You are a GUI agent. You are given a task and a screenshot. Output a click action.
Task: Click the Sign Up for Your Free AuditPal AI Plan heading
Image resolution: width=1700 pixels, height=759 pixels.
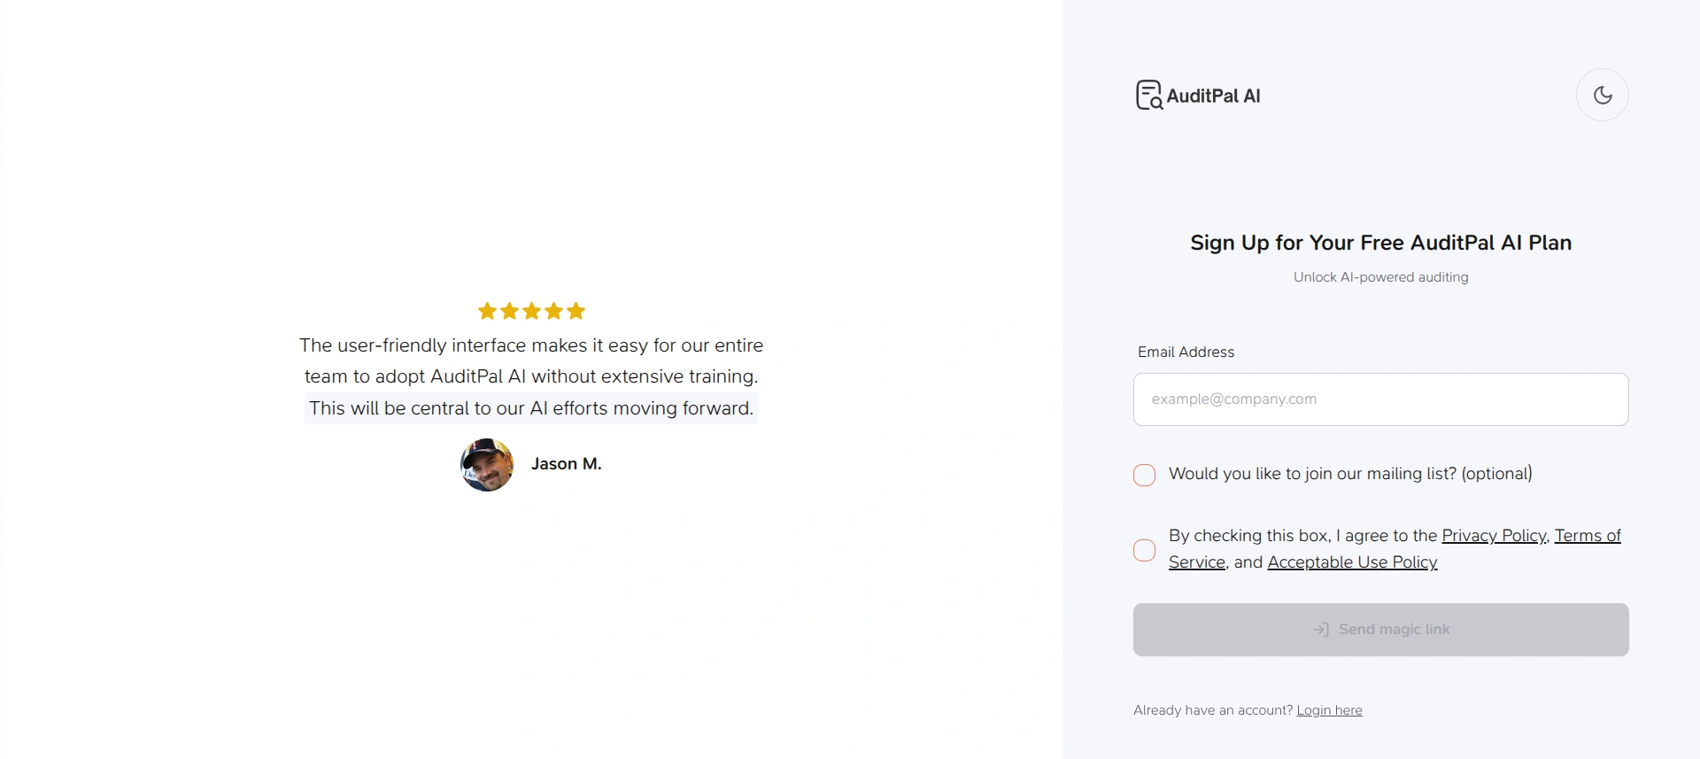coord(1380,243)
